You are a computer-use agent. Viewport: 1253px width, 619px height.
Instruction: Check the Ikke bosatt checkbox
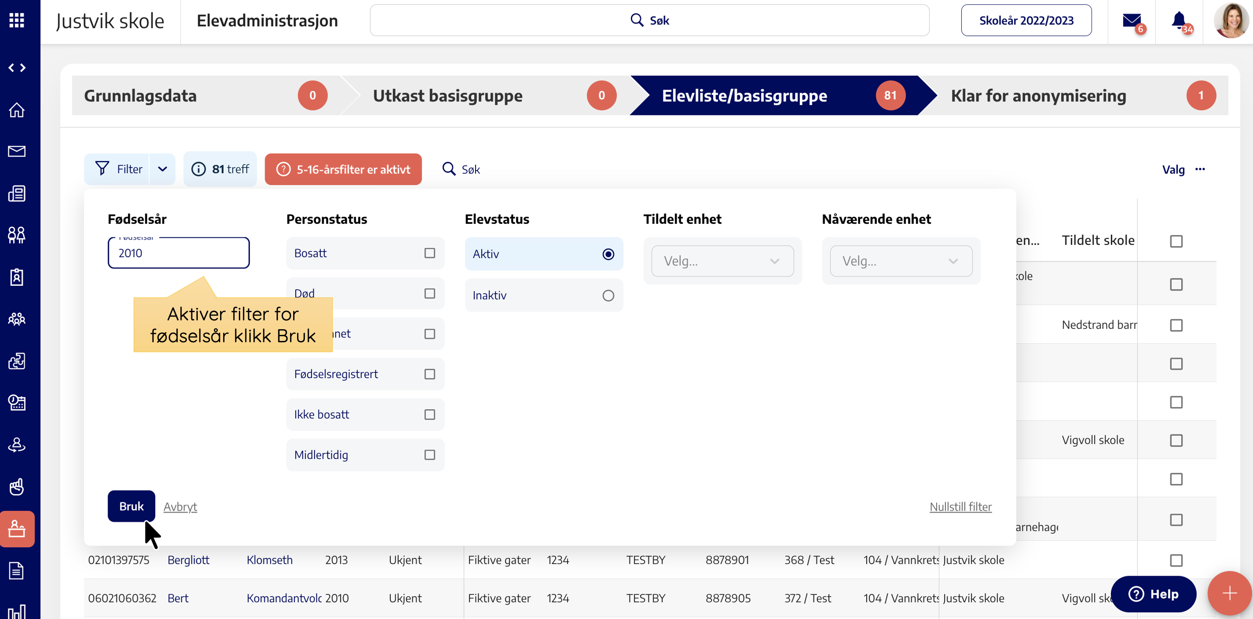(430, 414)
